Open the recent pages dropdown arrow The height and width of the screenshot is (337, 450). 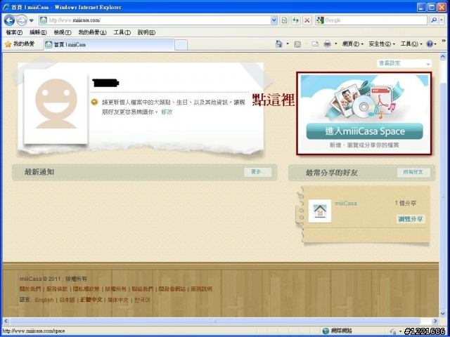pos(32,20)
